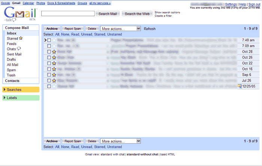Switch to standard with chat view
Screen dimensions: 262x166
113,154
